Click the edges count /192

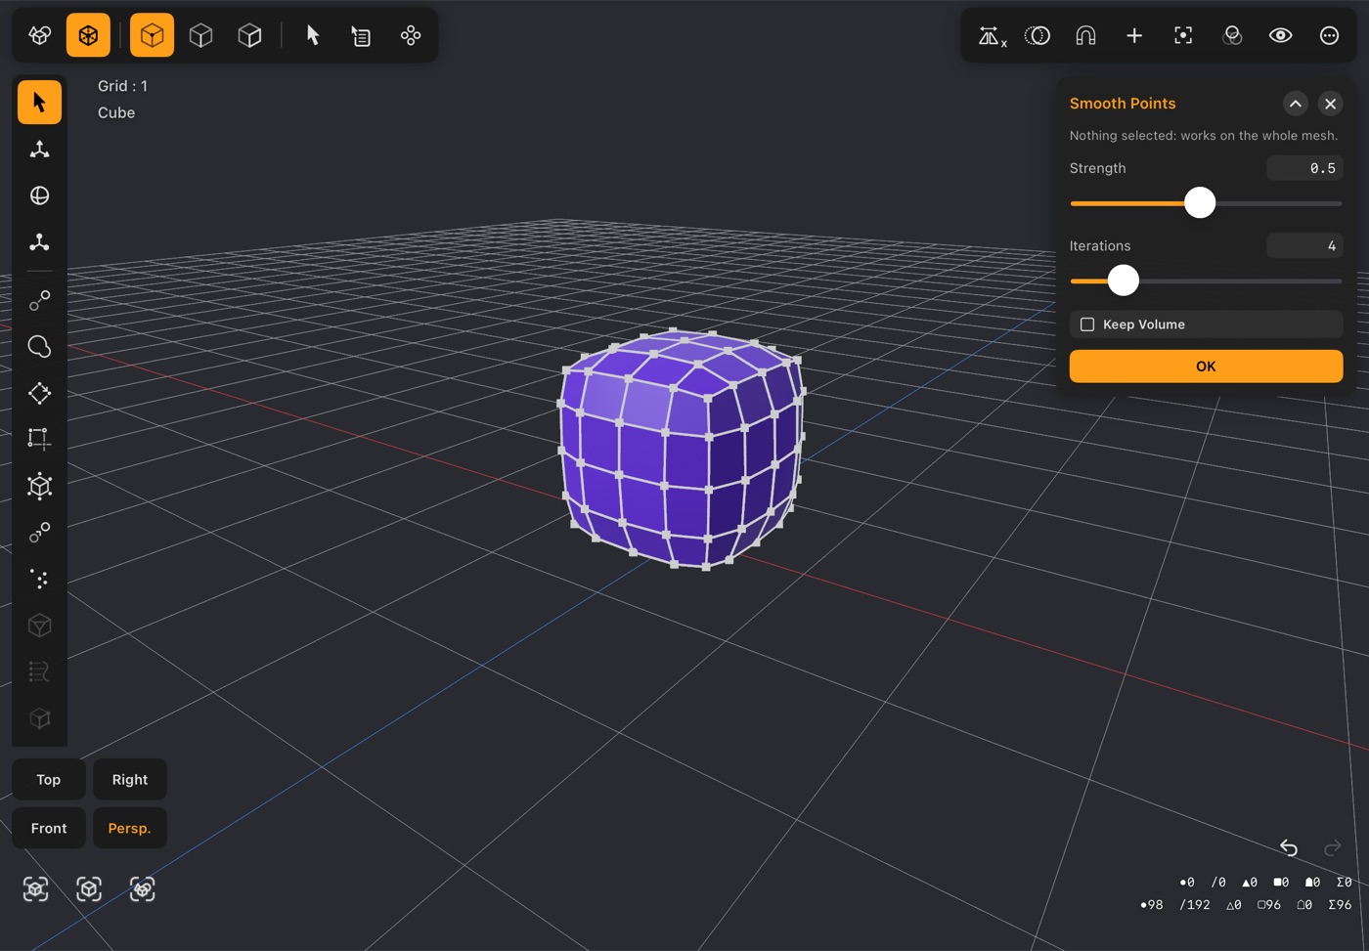pos(1195,905)
